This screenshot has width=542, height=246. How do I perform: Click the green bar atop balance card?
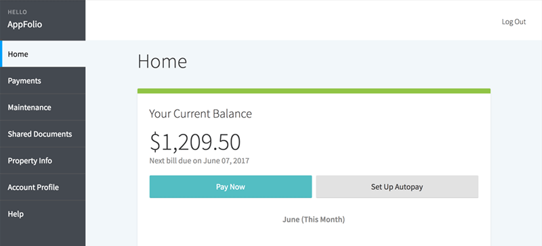314,91
